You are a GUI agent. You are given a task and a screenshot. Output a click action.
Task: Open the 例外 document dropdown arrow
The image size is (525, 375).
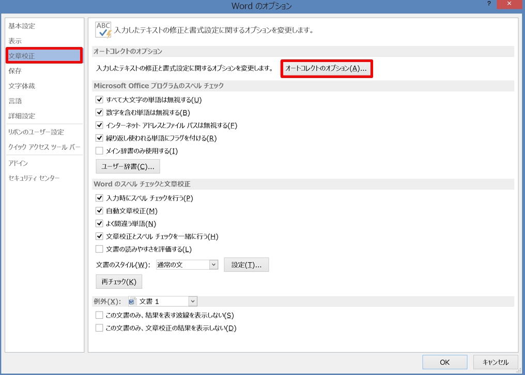coord(193,301)
